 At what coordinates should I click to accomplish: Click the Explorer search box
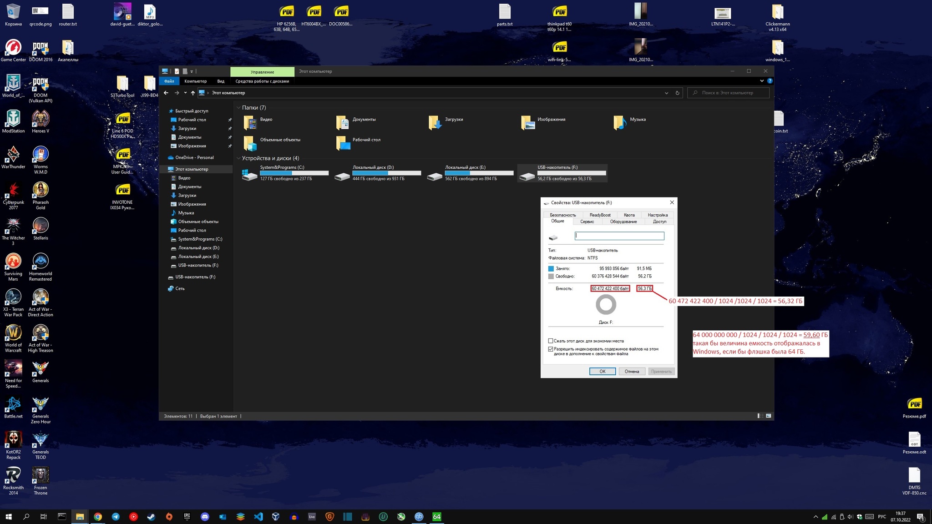[728, 93]
